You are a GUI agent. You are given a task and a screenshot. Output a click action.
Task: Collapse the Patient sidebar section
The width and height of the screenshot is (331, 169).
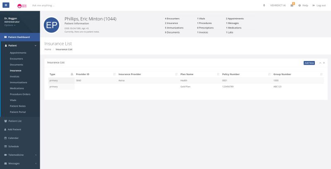coord(20,45)
